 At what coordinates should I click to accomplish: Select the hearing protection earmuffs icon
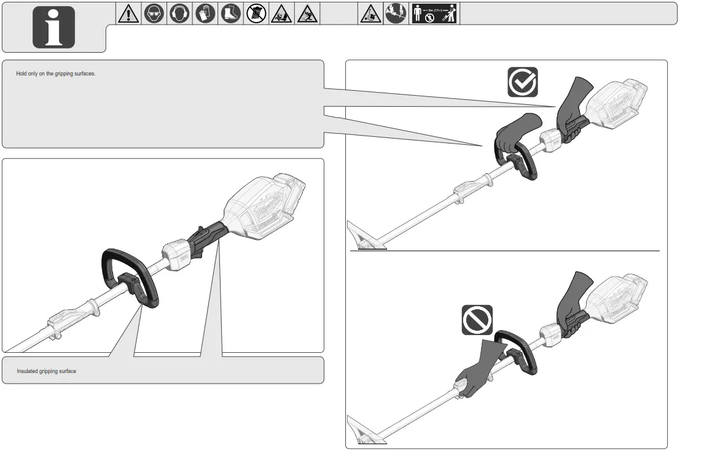pos(179,13)
